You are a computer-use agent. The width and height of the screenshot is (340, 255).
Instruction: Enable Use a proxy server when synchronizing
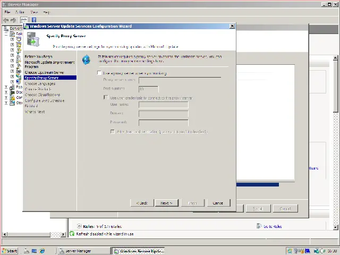tap(99, 73)
